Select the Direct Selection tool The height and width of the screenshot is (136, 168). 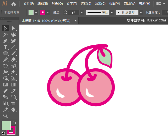(13, 28)
